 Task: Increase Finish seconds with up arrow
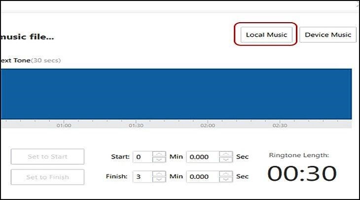point(225,173)
